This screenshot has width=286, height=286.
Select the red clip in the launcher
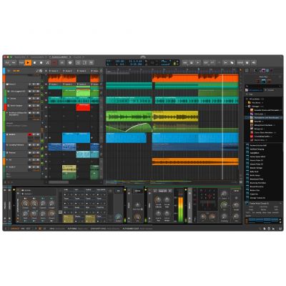pos(83,107)
